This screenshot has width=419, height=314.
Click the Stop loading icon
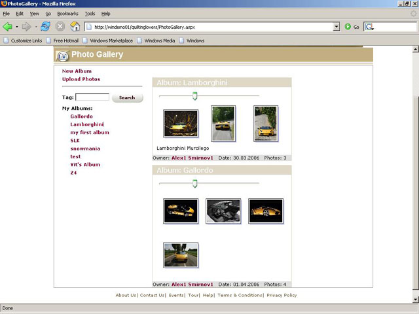tap(60, 27)
